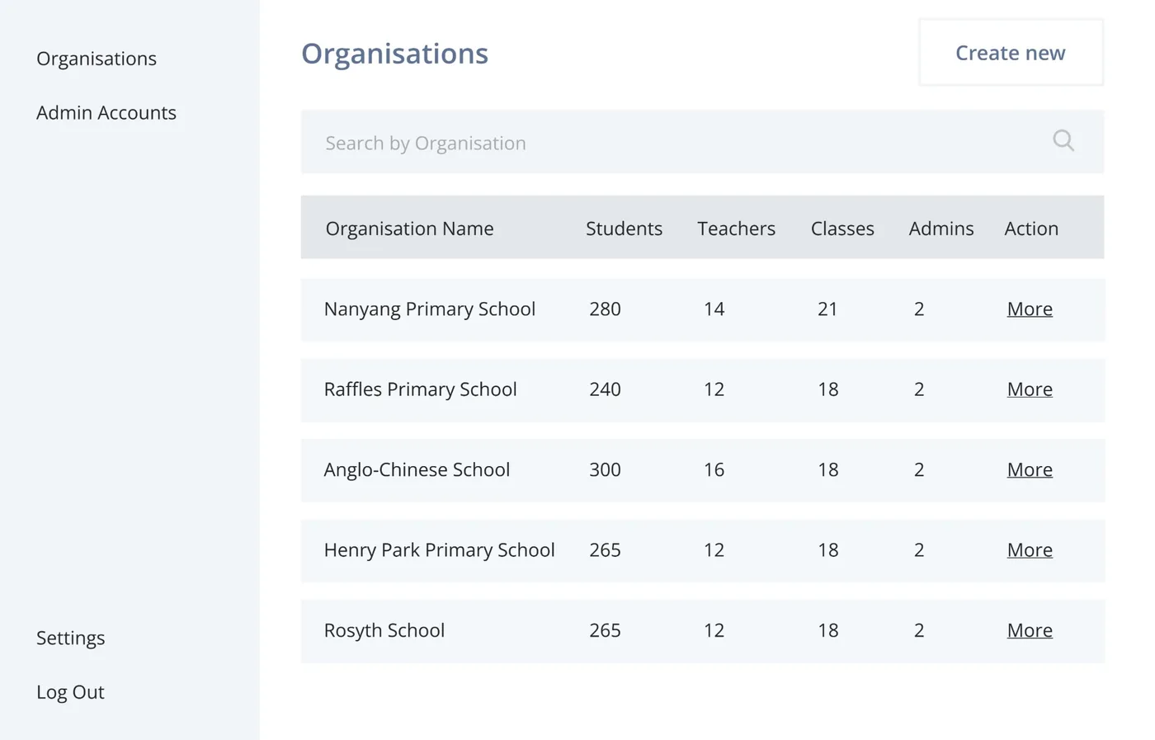
Task: Click Henry Park's 265 students value
Action: coord(605,550)
